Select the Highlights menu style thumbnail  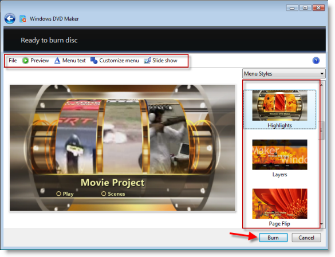[x=279, y=105]
